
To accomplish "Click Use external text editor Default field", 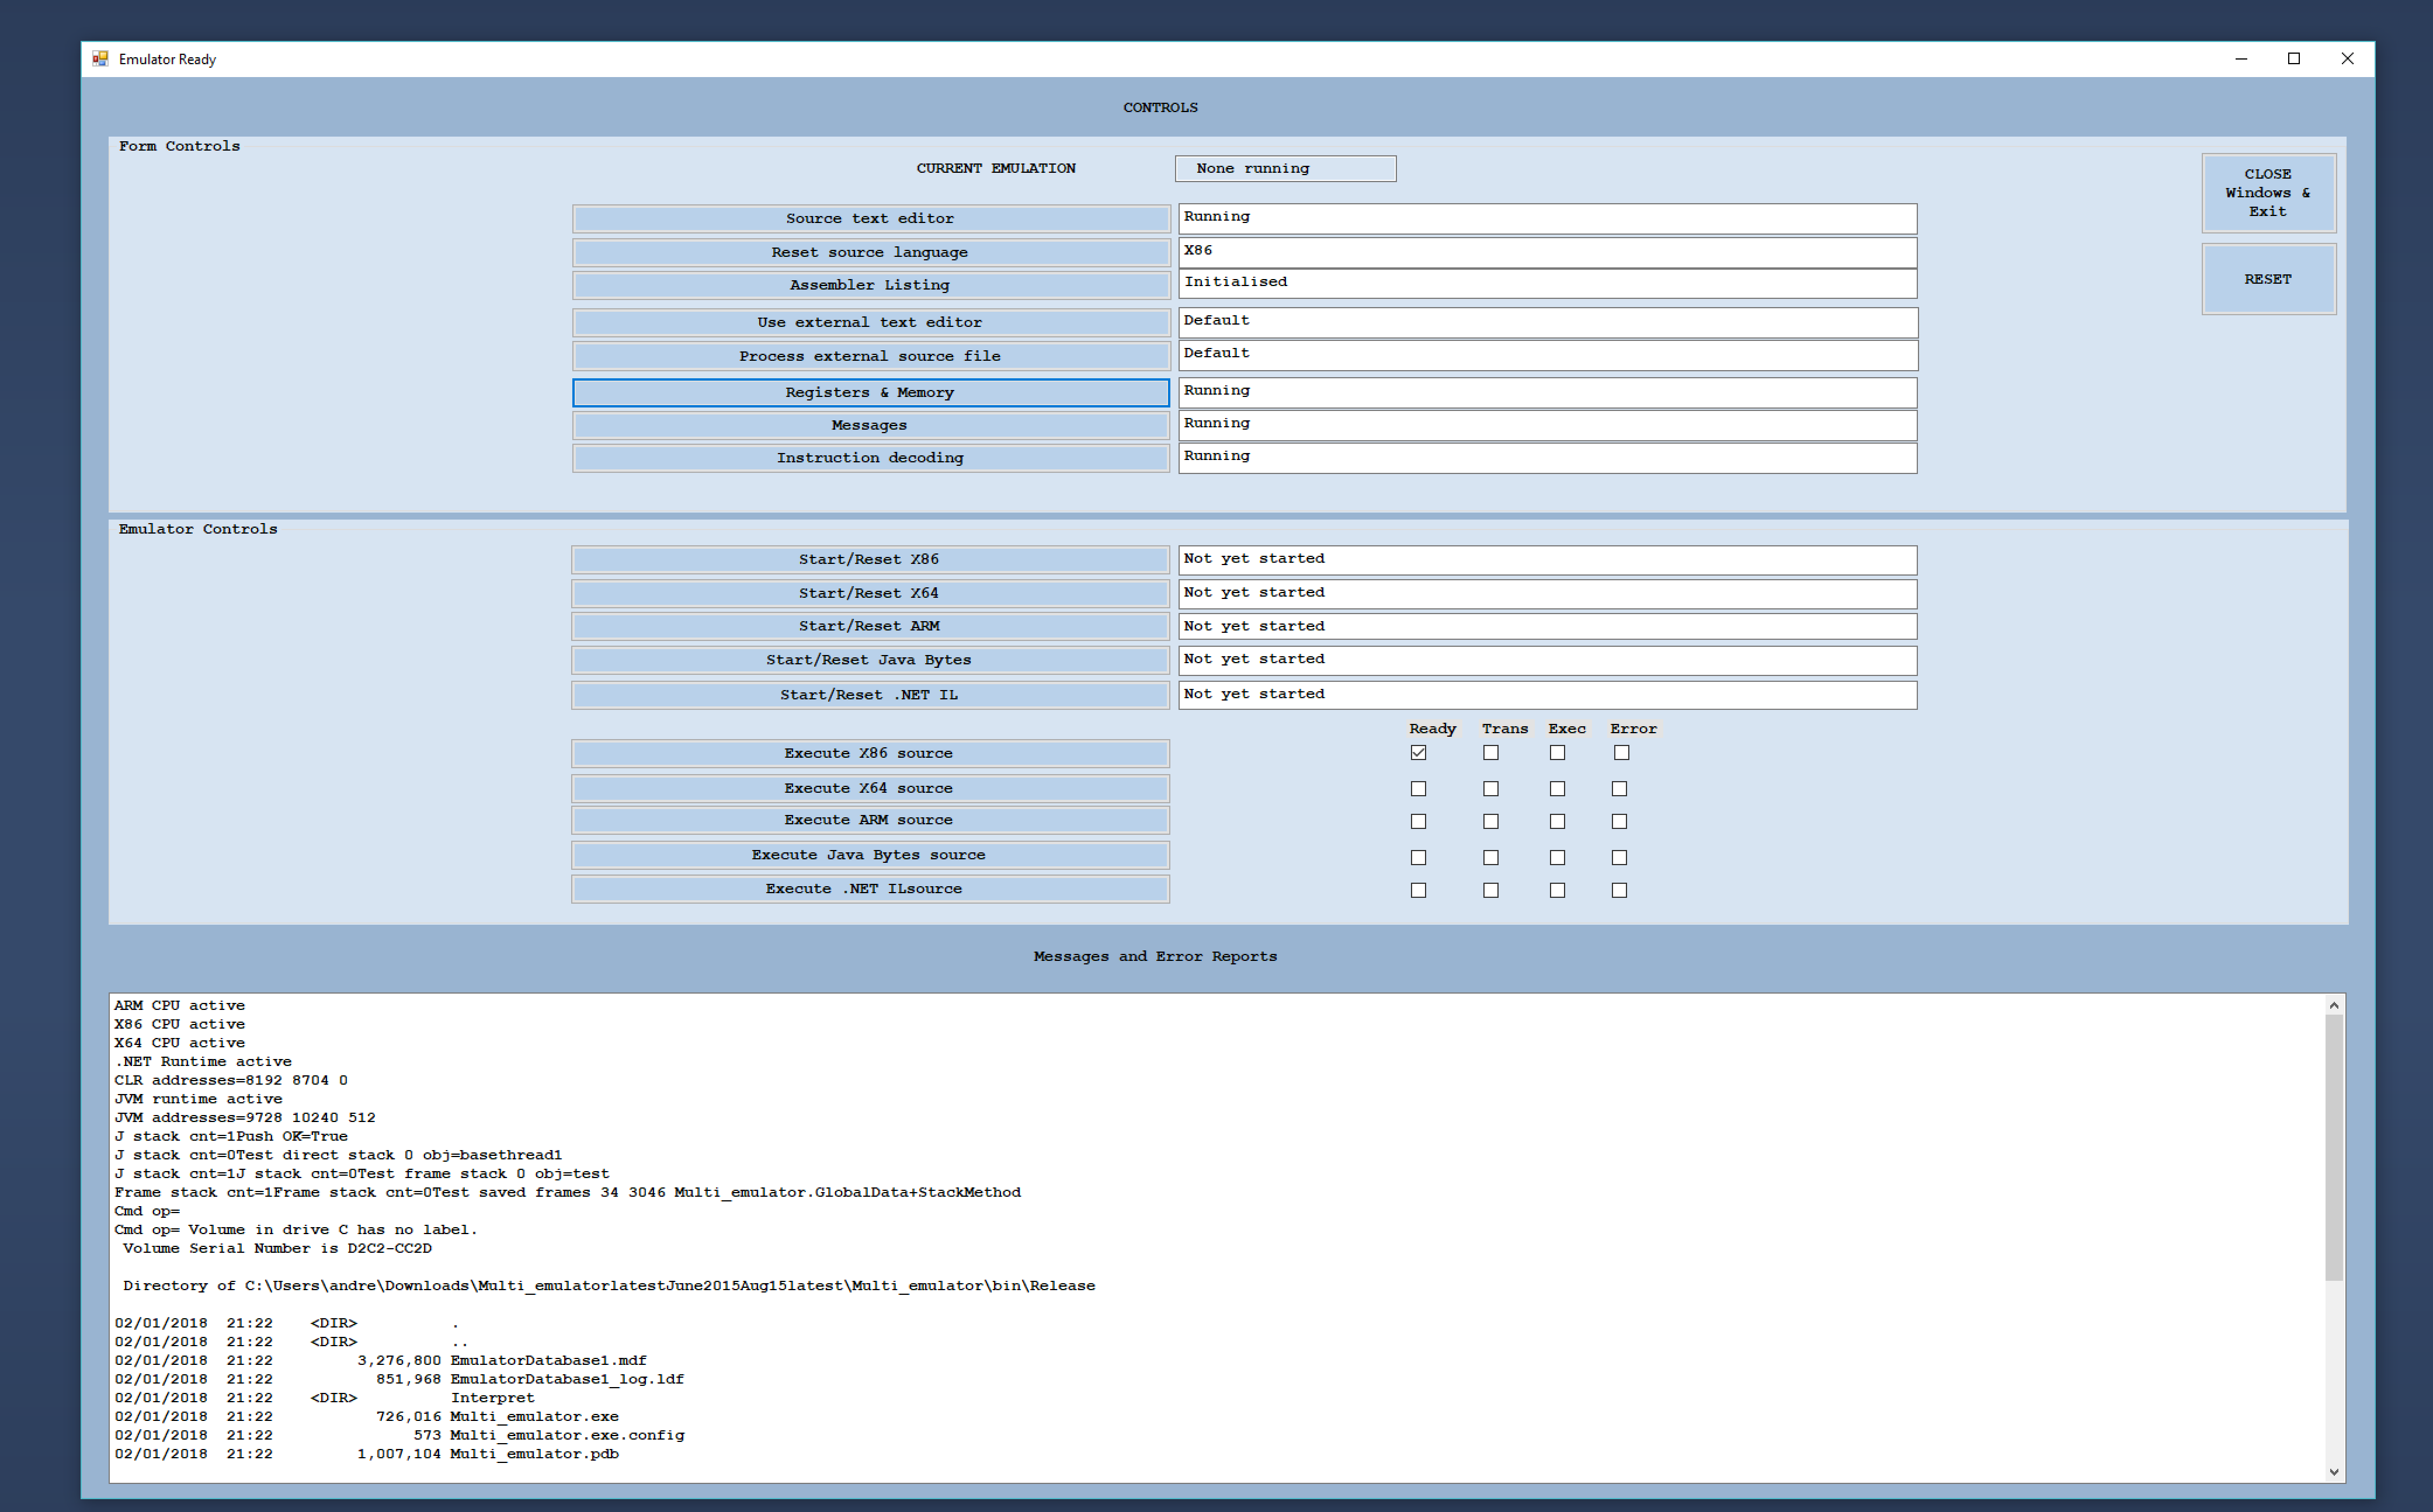I will pos(1548,322).
